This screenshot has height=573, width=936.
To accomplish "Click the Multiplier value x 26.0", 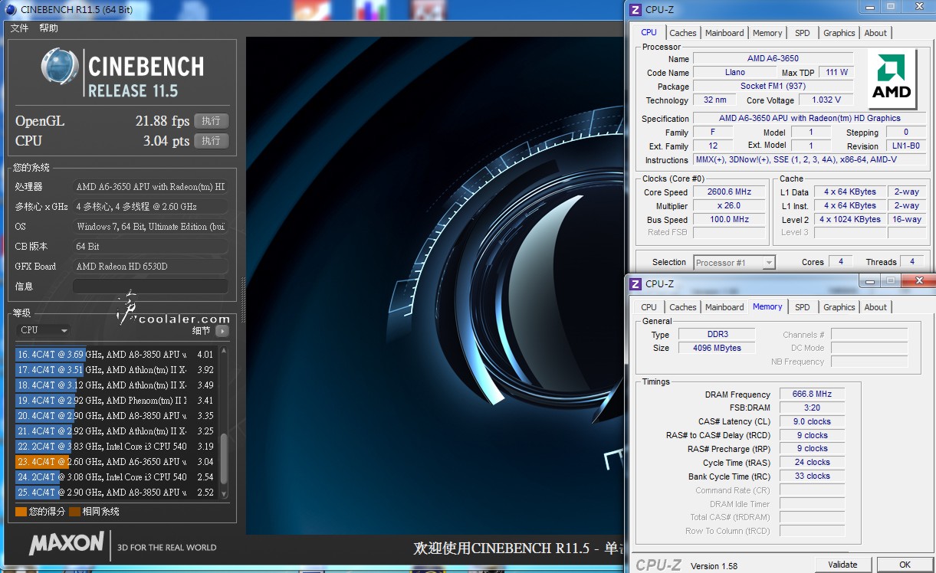I will tap(729, 206).
